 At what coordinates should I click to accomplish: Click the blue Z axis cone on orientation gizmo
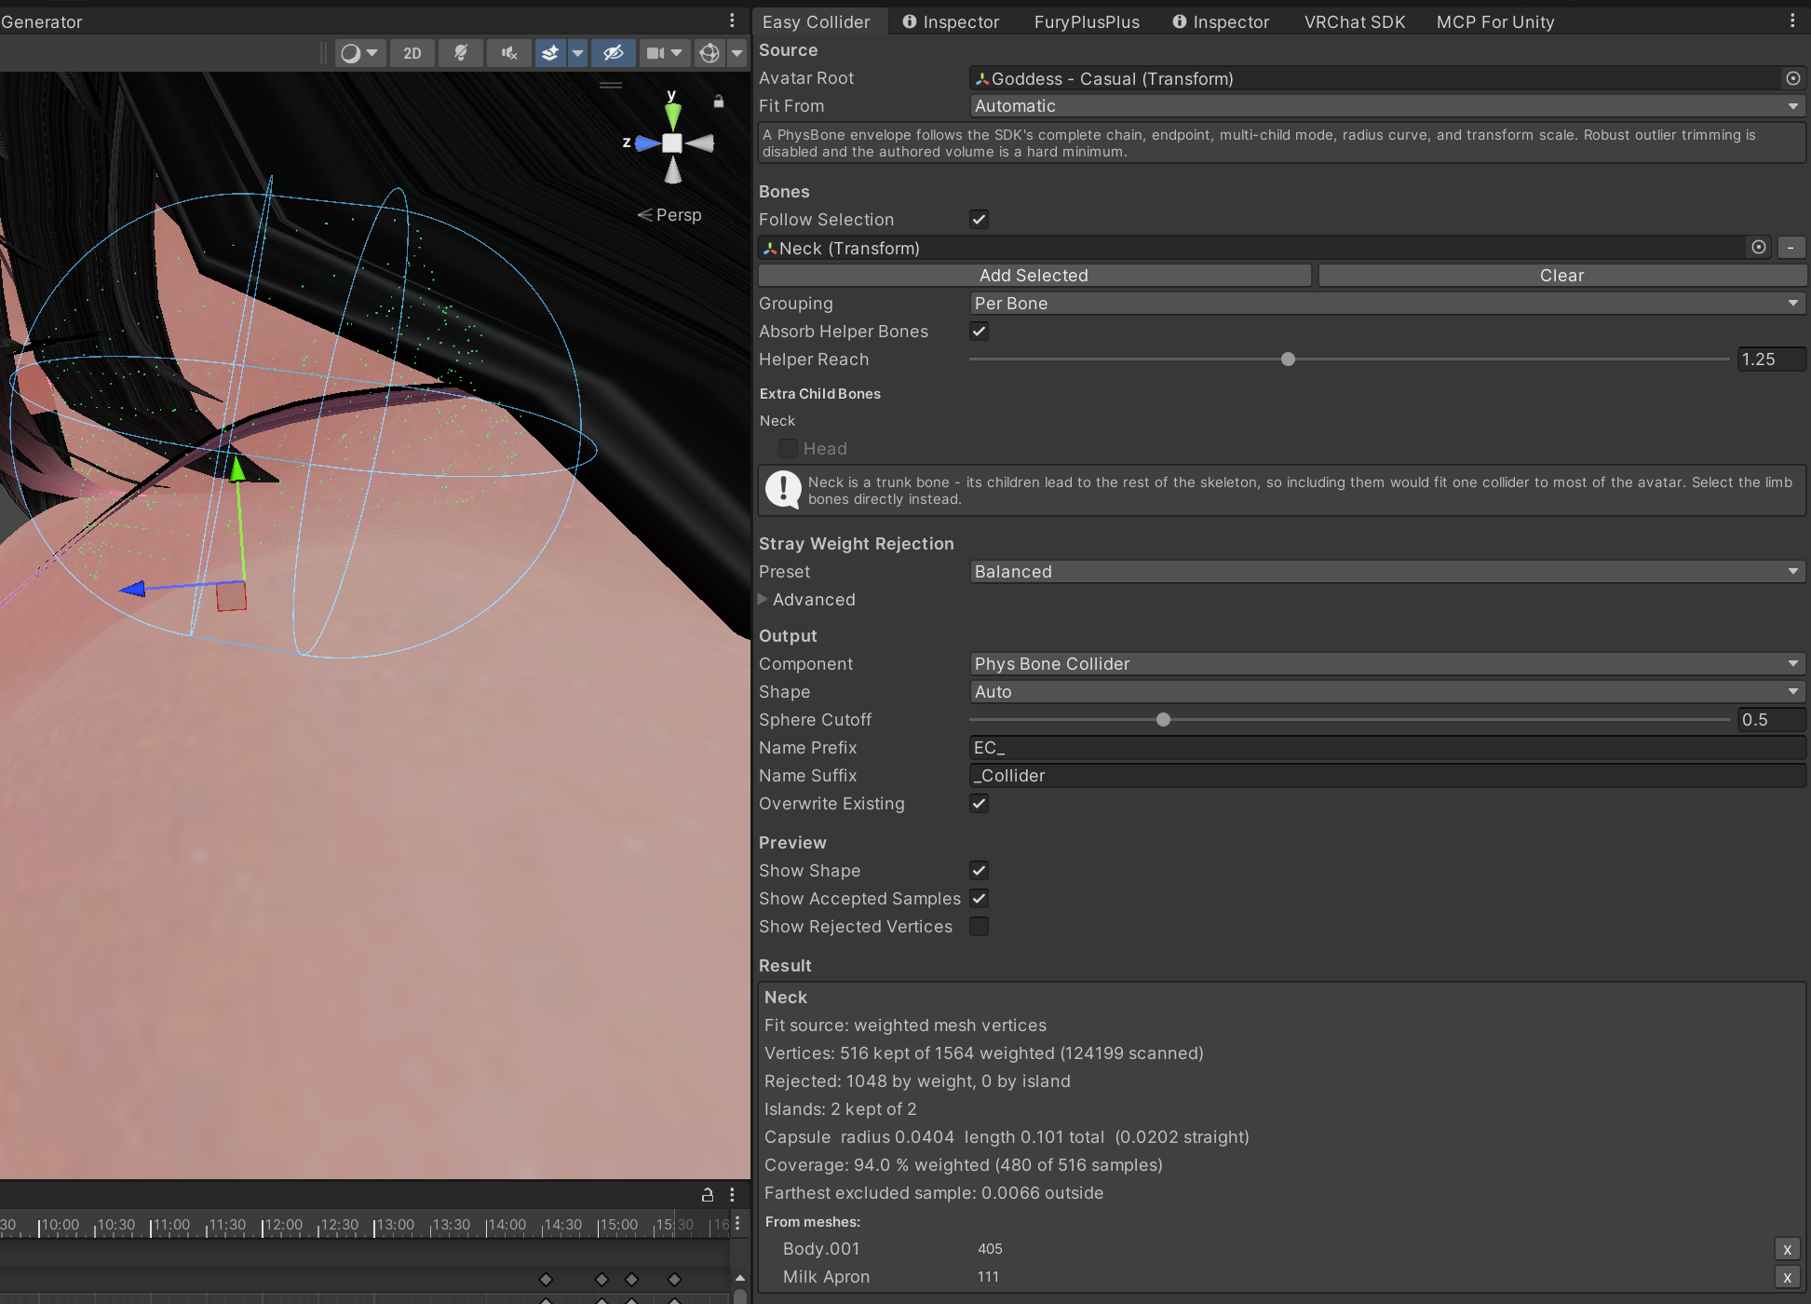pyautogui.click(x=647, y=143)
